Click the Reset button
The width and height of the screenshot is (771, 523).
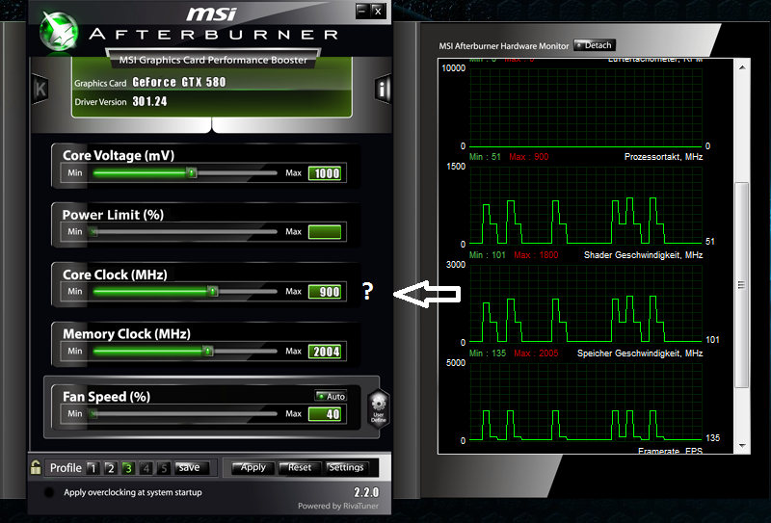click(300, 468)
